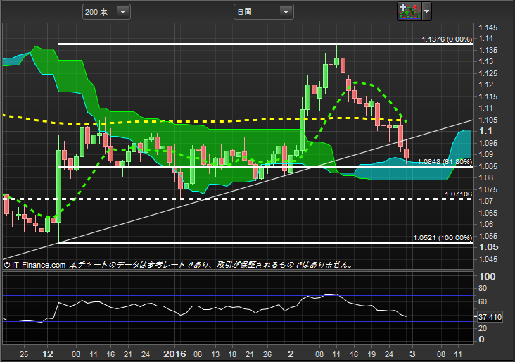
Task: Click the RSI value 37.410 label
Action: [490, 318]
